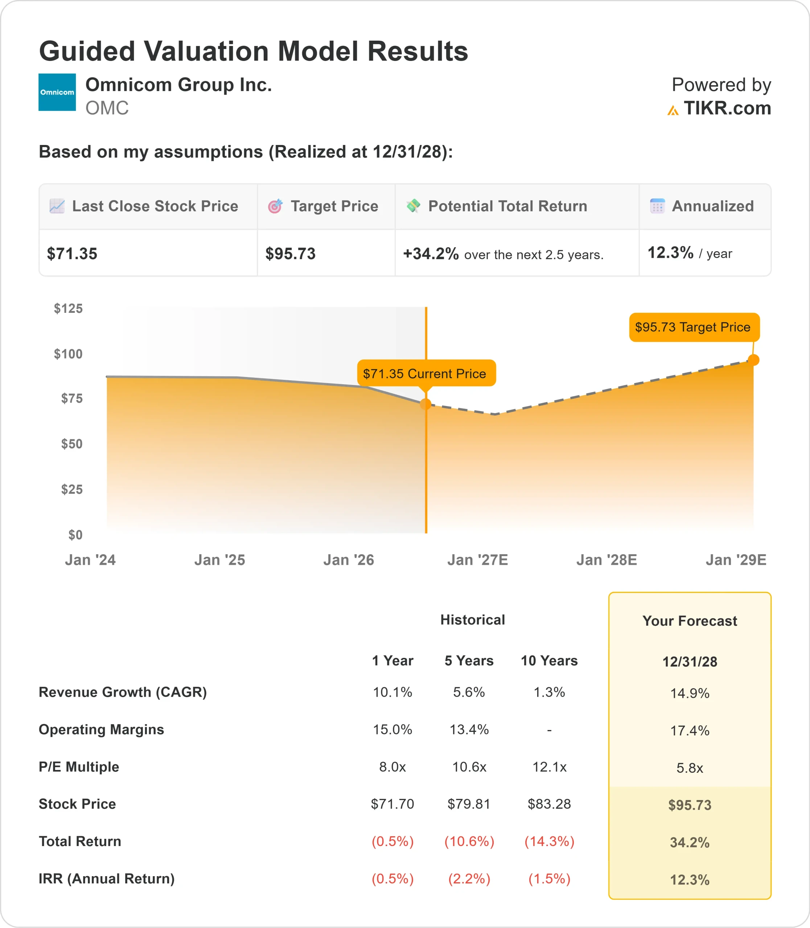Click the 12.3% / year annualized value
This screenshot has height=928, width=810.
click(x=690, y=253)
